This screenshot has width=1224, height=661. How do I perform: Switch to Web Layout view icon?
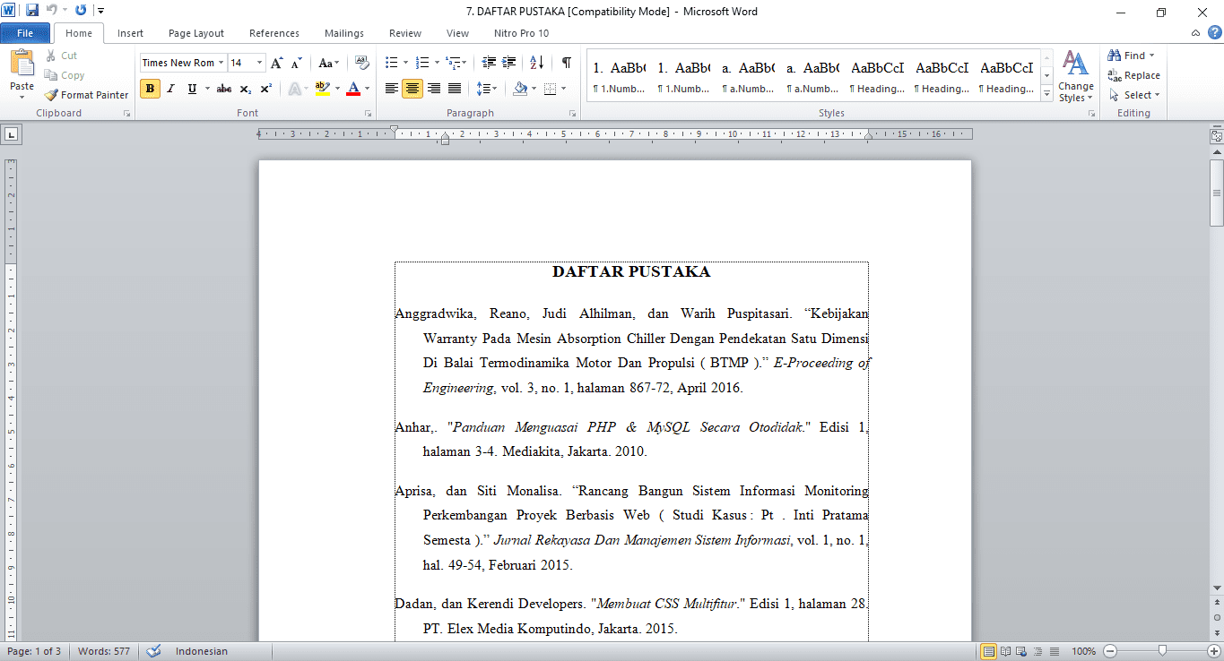(x=1022, y=651)
